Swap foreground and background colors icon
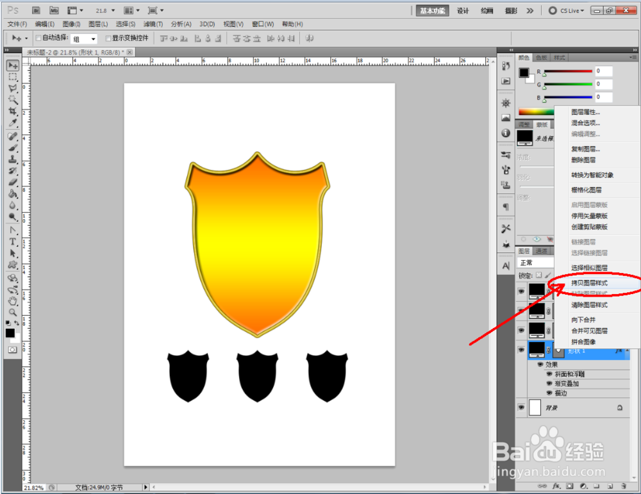Screen dimensions: 641x494 click(x=17, y=323)
